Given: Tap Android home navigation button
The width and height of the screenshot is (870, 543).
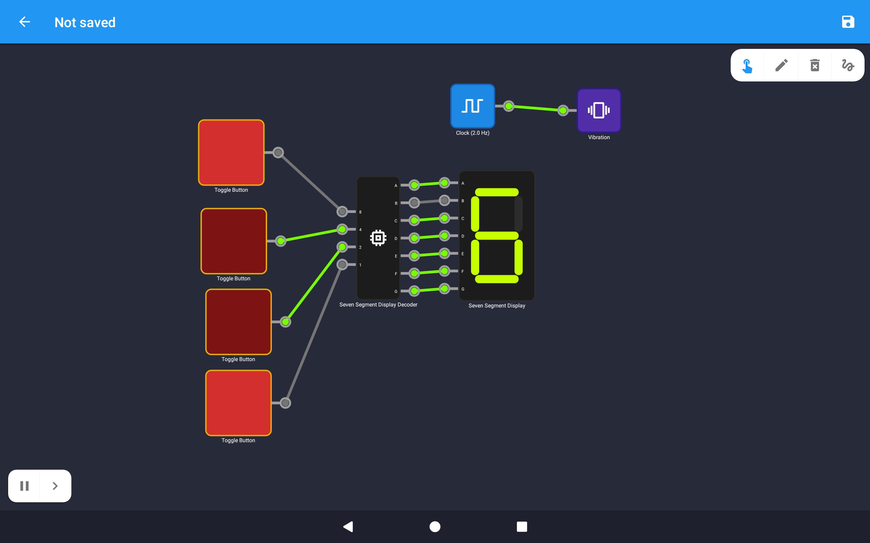Looking at the screenshot, I should click(435, 526).
